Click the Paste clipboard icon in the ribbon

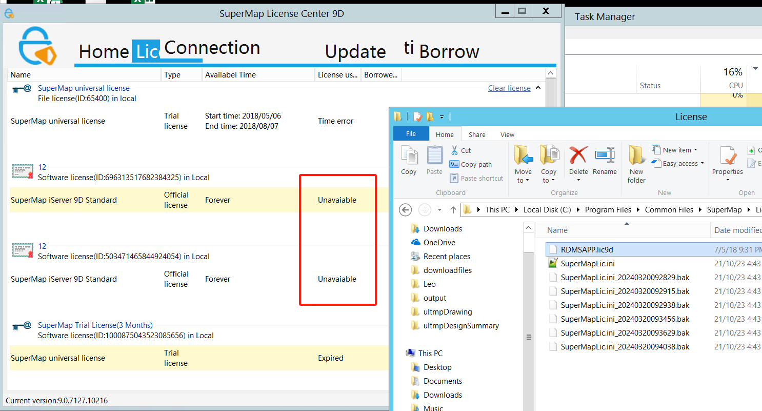(434, 155)
